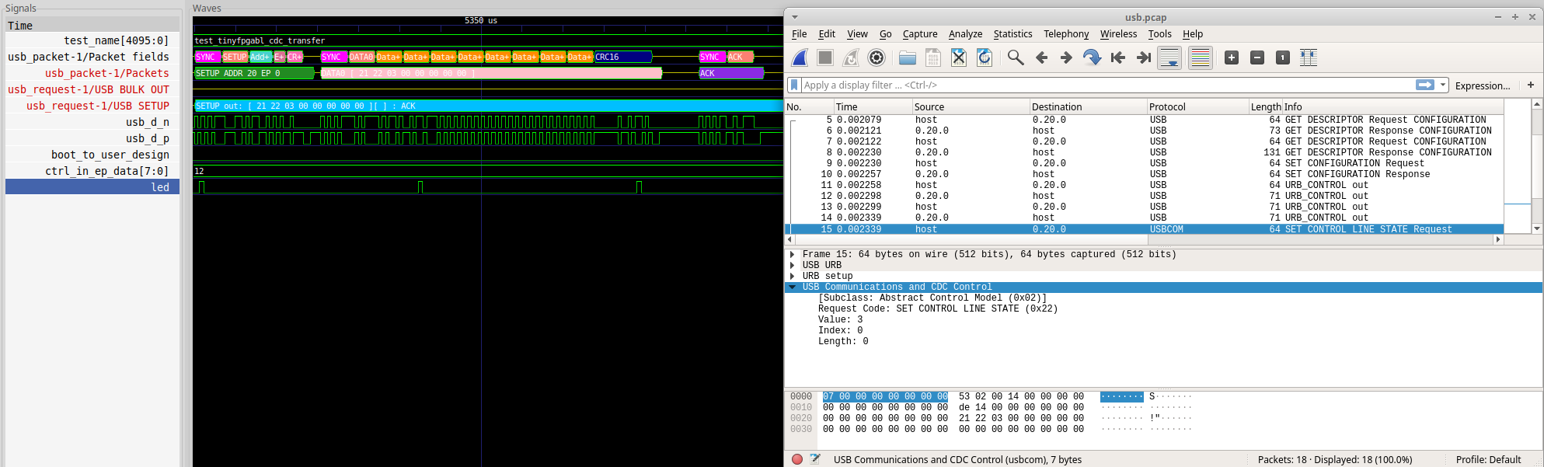The image size is (1544, 467).
Task: Open the display filter history dropdown
Action: coord(1443,85)
